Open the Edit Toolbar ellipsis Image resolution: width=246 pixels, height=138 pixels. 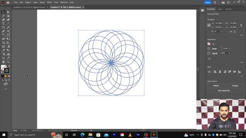[x=6, y=89]
